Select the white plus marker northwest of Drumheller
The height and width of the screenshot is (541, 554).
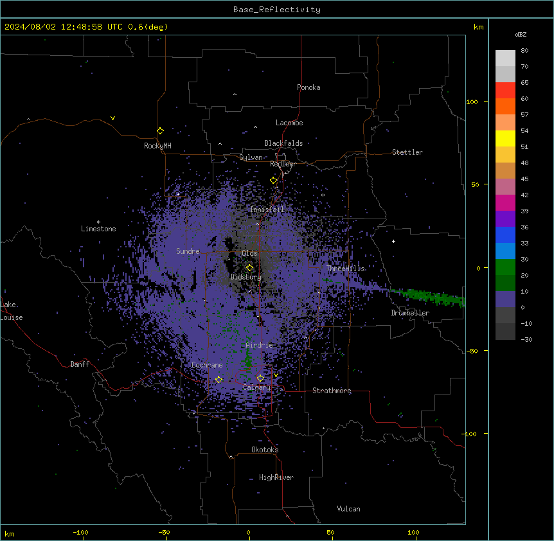[x=393, y=241]
